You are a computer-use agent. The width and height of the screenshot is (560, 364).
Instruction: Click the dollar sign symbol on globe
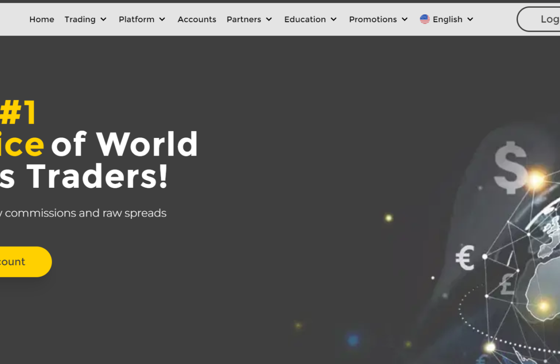pyautogui.click(x=511, y=168)
